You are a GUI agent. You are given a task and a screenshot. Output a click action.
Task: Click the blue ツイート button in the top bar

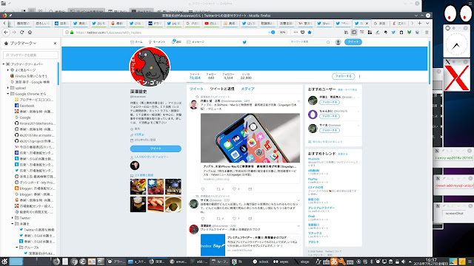pyautogui.click(x=353, y=42)
